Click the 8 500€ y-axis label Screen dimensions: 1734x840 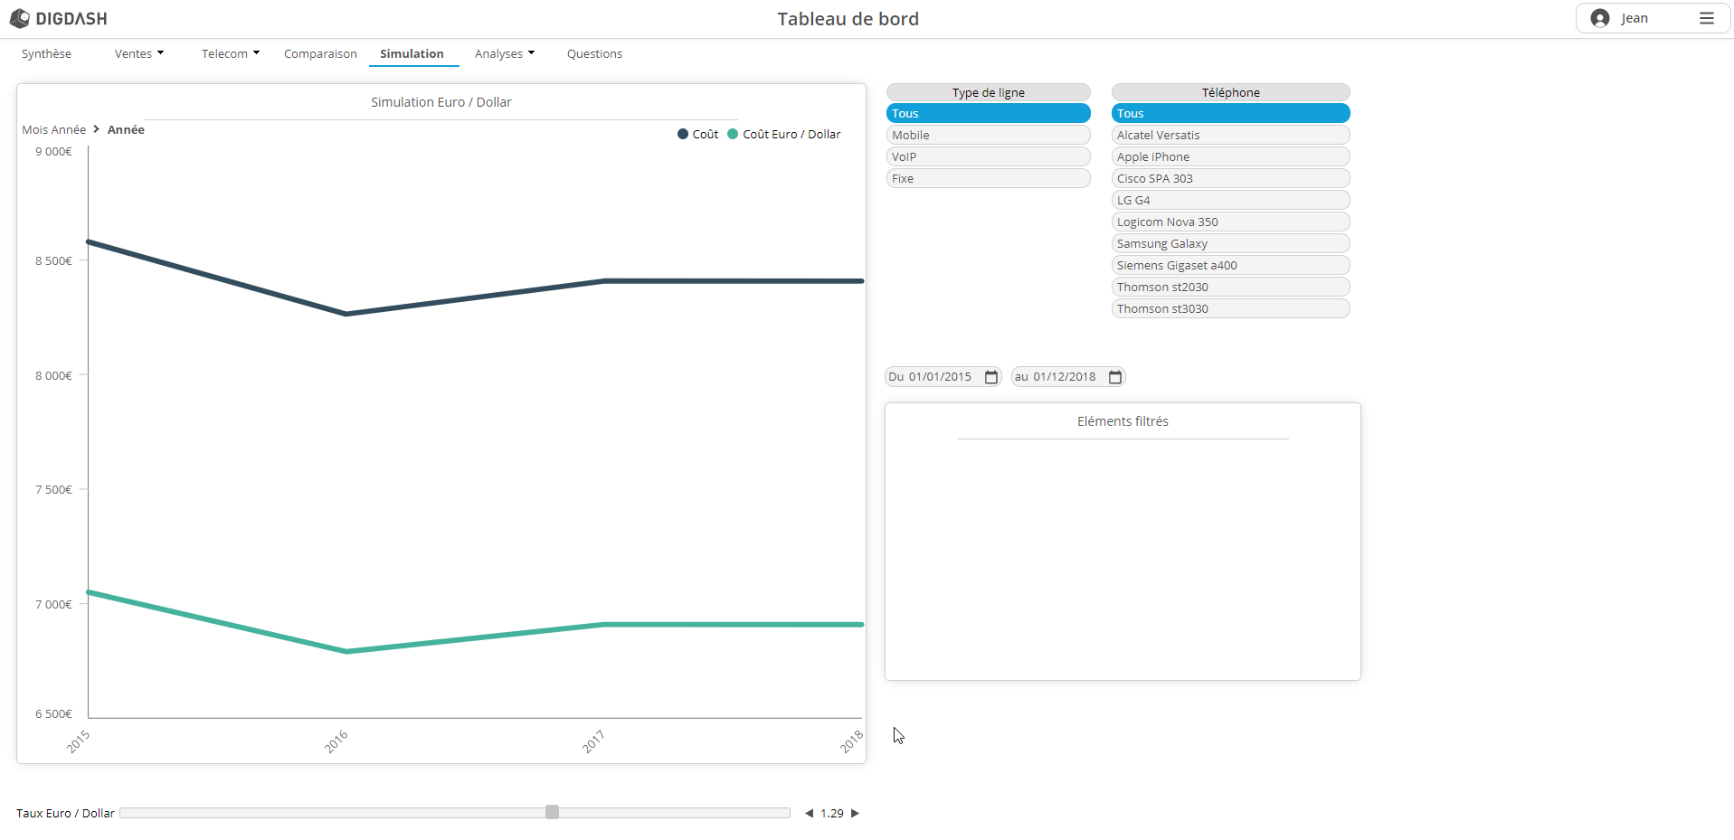pos(53,260)
